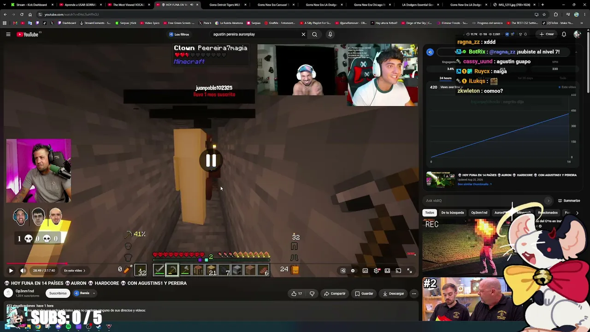
Task: Open Spotify from the Windows taskbar
Action: pos(68,327)
